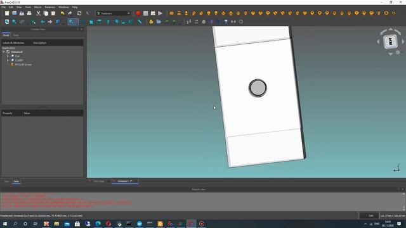Refresh the document with the Recompute icon
The image size is (406, 228).
pos(79,13)
